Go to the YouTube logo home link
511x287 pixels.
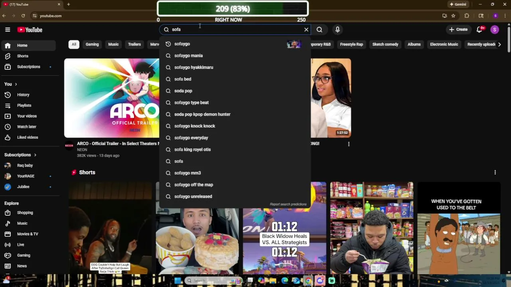click(30, 29)
